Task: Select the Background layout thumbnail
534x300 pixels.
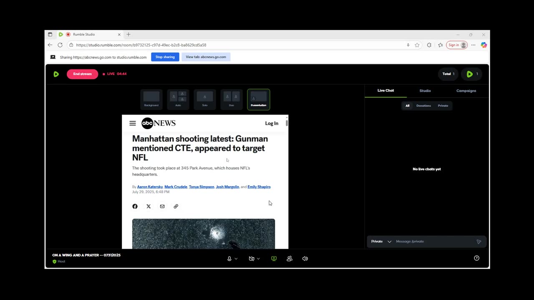Action: [151, 99]
